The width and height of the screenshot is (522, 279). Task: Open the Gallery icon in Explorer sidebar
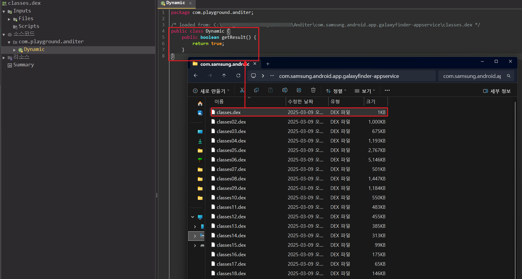[x=200, y=113]
